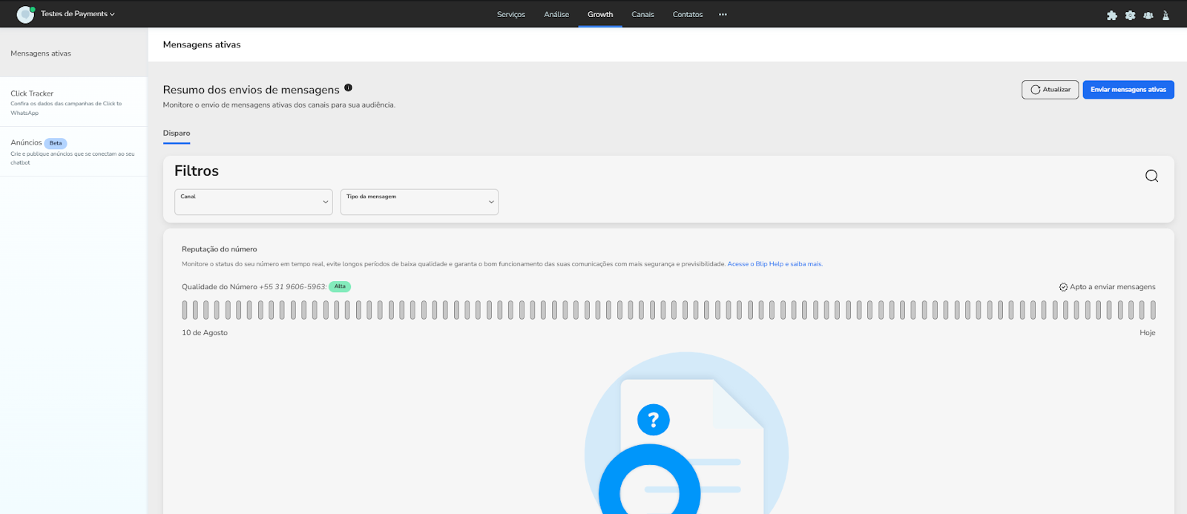Go to the Serviços menu
Viewport: 1187px width, 514px height.
pos(510,15)
